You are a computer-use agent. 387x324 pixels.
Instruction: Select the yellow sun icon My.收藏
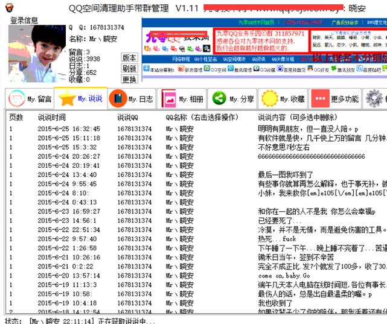point(270,98)
